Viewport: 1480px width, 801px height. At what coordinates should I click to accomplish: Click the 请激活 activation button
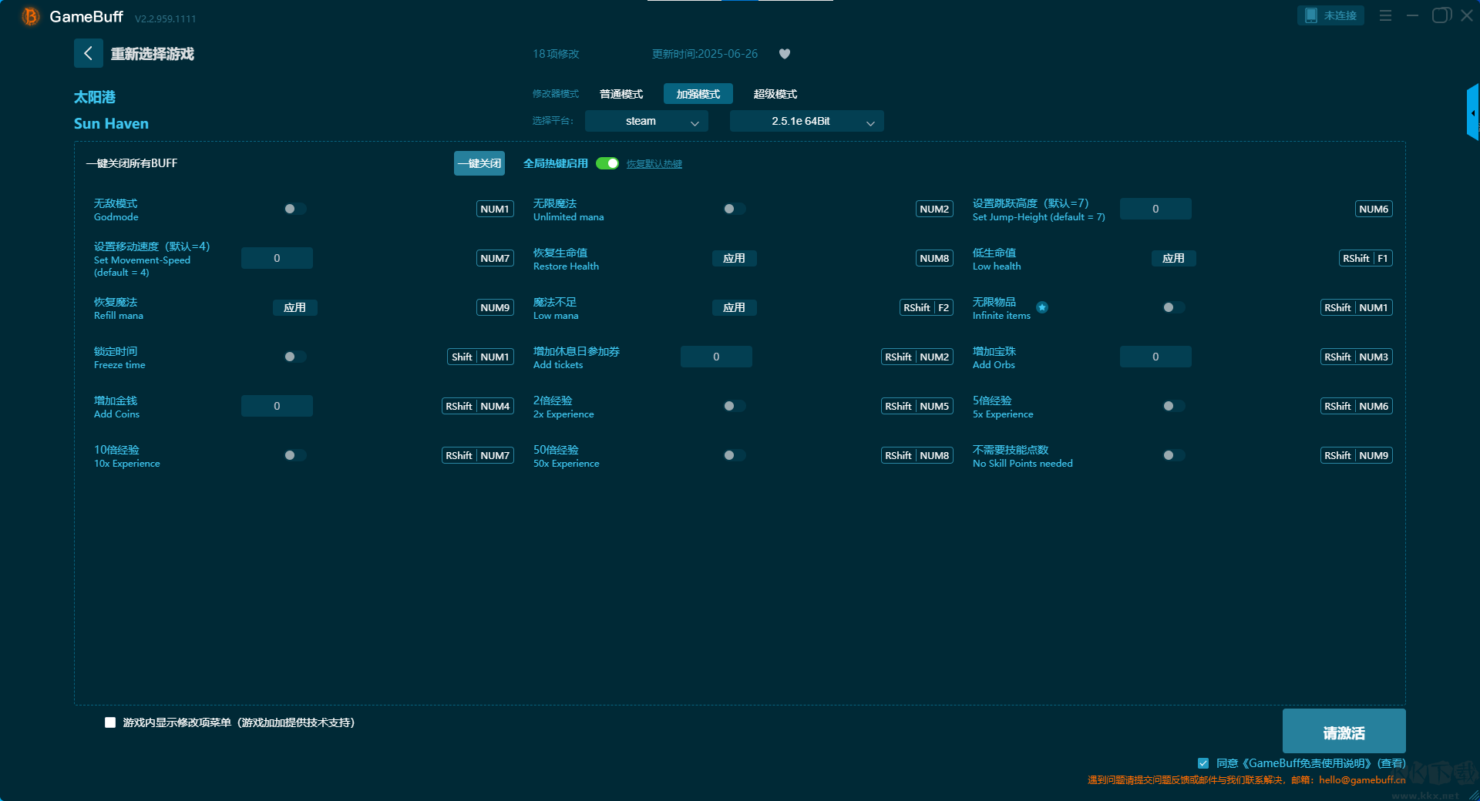pos(1344,731)
